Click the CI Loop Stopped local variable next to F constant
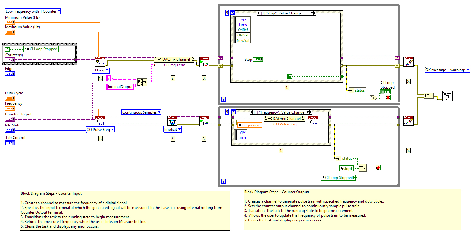Viewport: 473px width, 234px height. pyautogui.click(x=41, y=49)
